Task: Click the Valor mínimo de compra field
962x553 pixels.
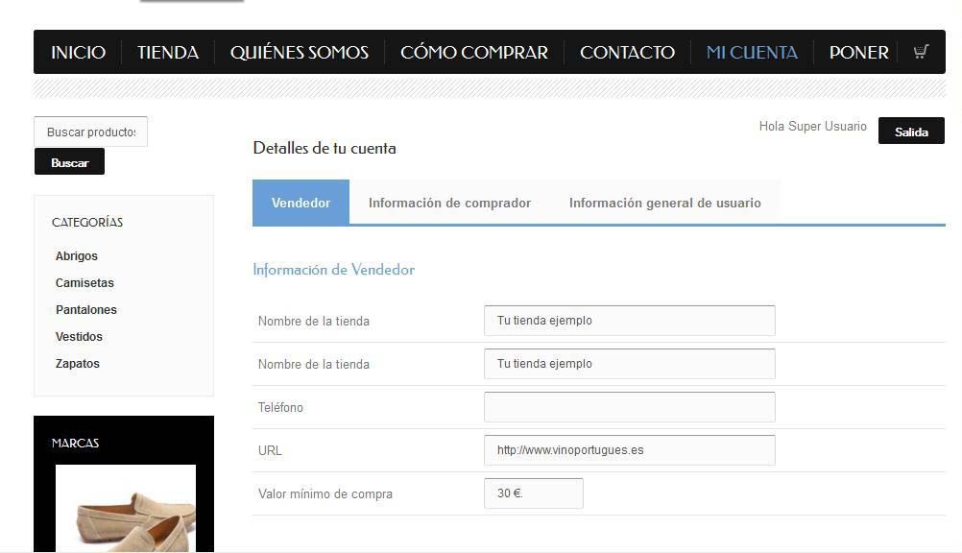Action: point(534,493)
